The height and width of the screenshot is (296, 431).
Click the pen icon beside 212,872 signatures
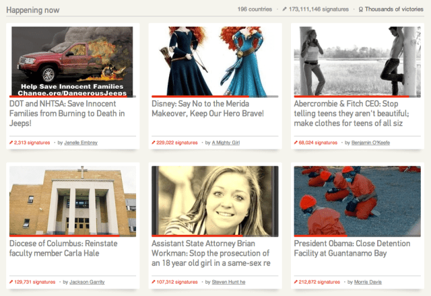(296, 282)
